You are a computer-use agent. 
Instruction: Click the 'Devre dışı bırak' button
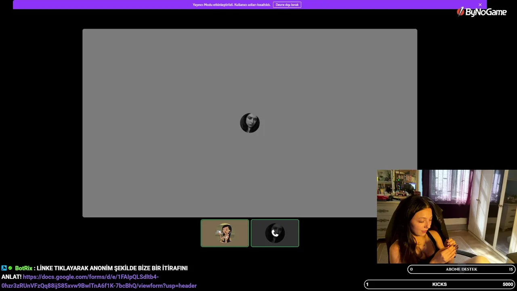pyautogui.click(x=287, y=5)
